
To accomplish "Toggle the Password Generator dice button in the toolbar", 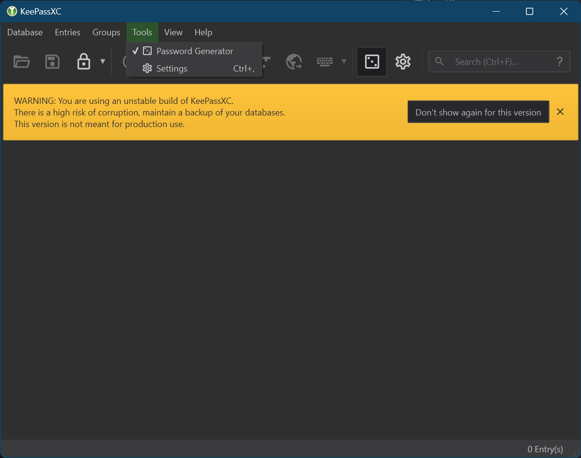I will point(371,61).
